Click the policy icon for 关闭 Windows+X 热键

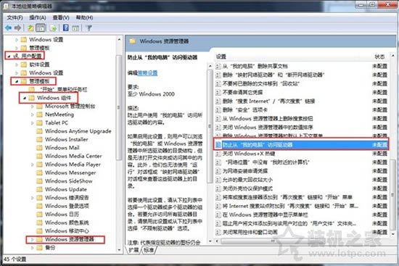click(218, 154)
